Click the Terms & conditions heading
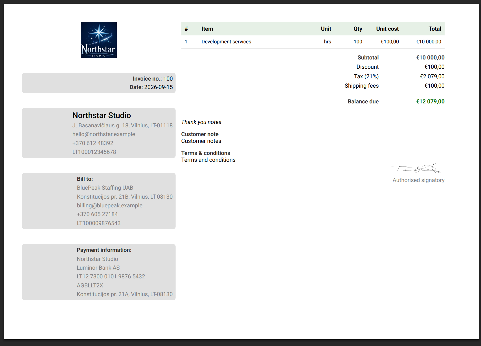The width and height of the screenshot is (481, 346). click(206, 153)
